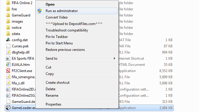Select the EA Sports FIFA shortcut icon
This screenshot has width=199, height=112.
[x=8, y=58]
